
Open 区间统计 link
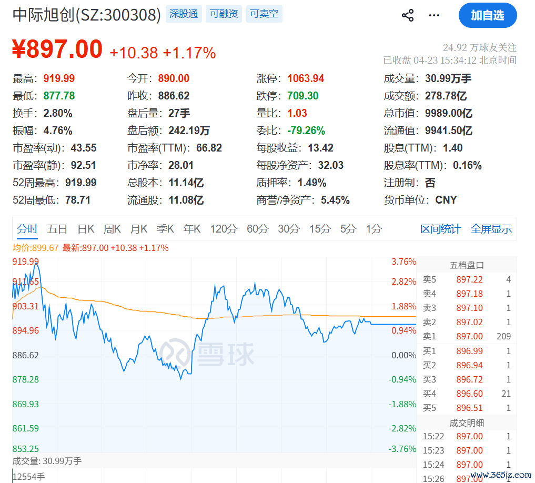coord(440,229)
